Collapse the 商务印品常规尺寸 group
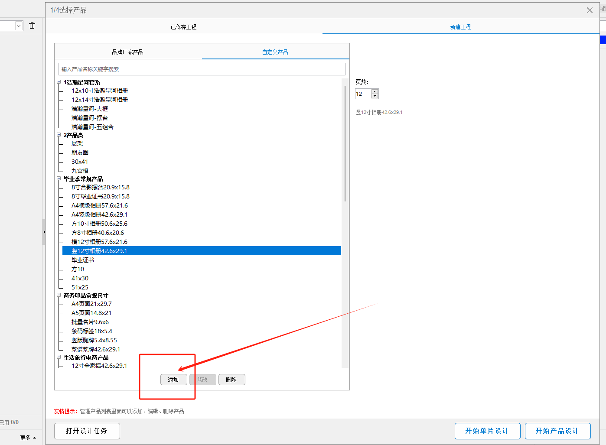This screenshot has height=445, width=606. tap(59, 295)
